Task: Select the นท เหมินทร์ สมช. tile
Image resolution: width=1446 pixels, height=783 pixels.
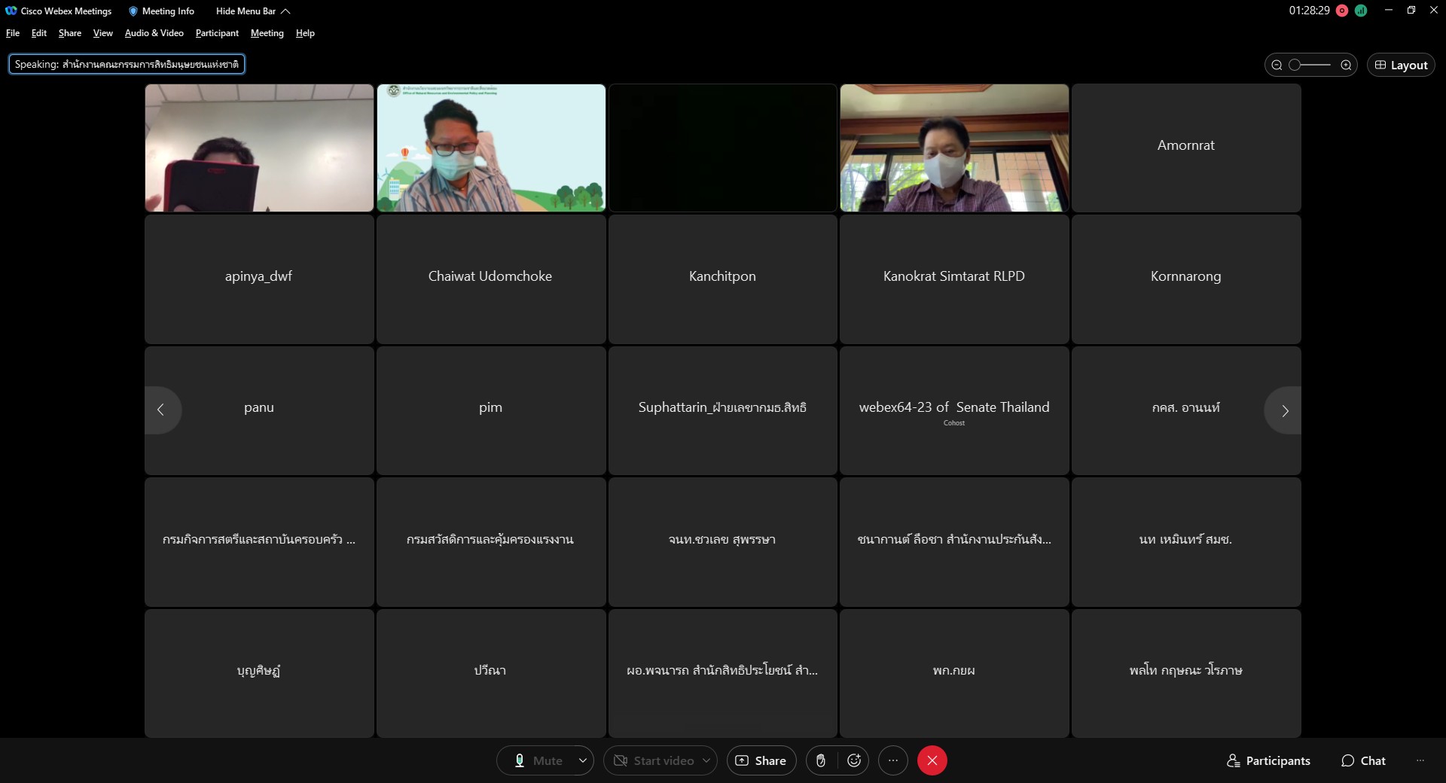Action: 1186,542
